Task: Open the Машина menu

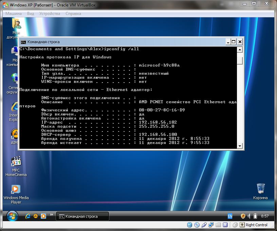Action: point(14,14)
